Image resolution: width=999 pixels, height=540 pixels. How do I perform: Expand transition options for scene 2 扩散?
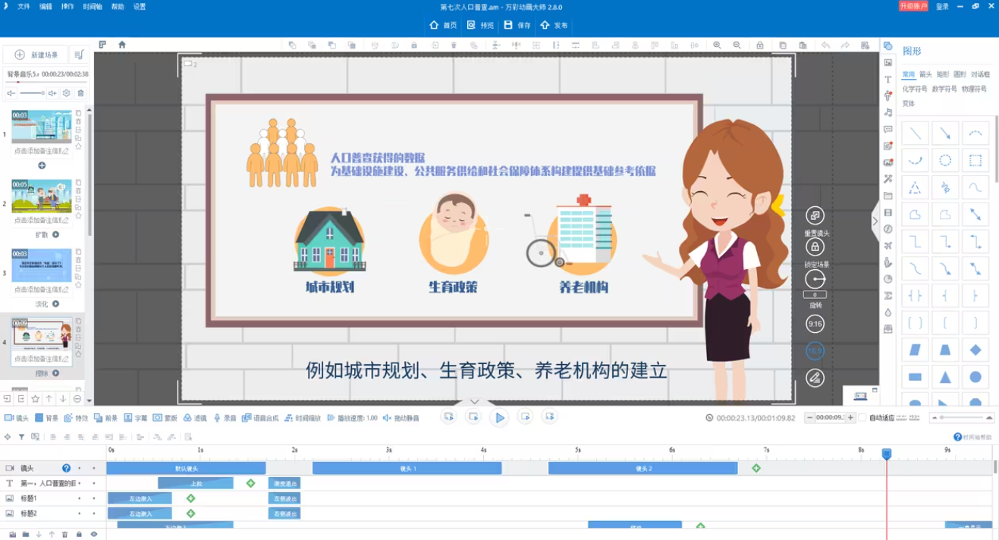tap(56, 235)
